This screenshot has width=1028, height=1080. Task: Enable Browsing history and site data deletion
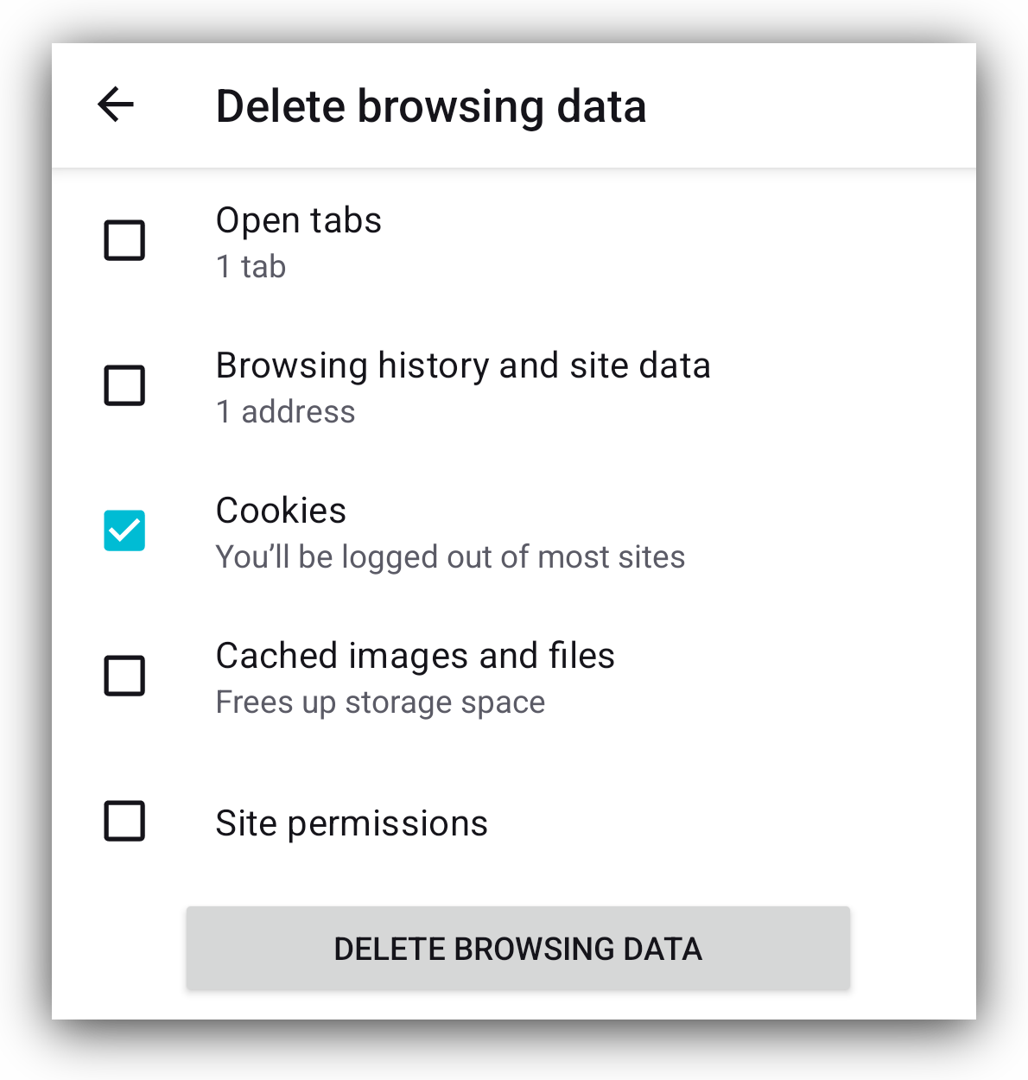pos(124,386)
